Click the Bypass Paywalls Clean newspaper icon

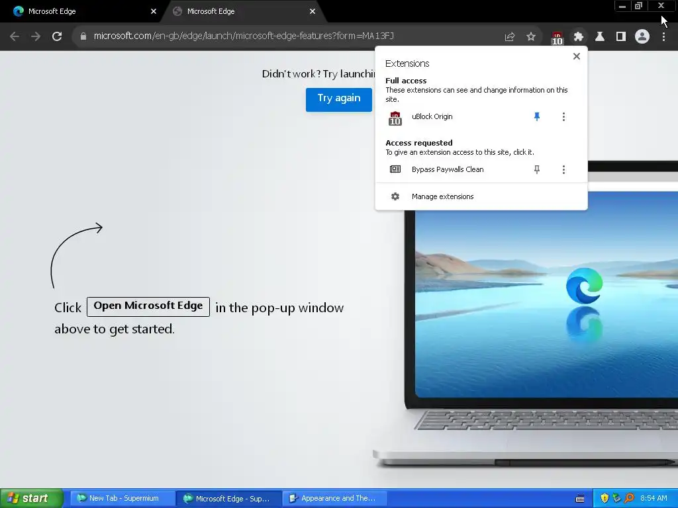click(395, 169)
